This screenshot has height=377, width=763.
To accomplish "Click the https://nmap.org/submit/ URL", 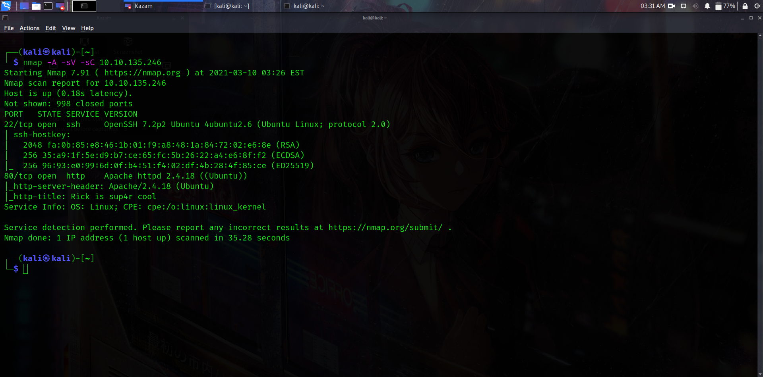I will [385, 228].
